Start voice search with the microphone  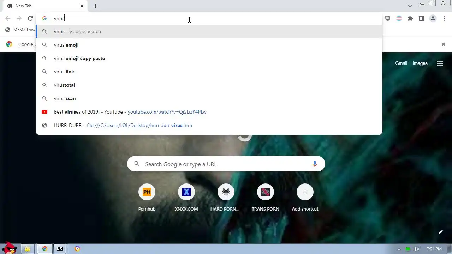point(315,164)
